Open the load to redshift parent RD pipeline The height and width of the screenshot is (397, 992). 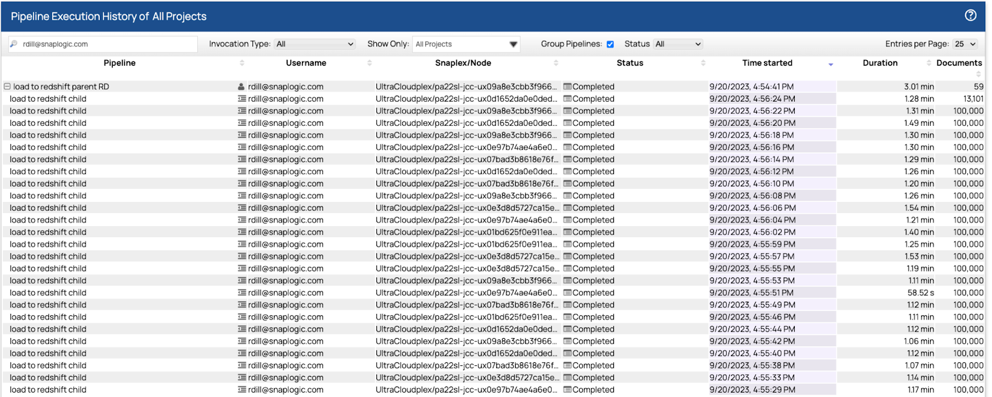pos(61,87)
